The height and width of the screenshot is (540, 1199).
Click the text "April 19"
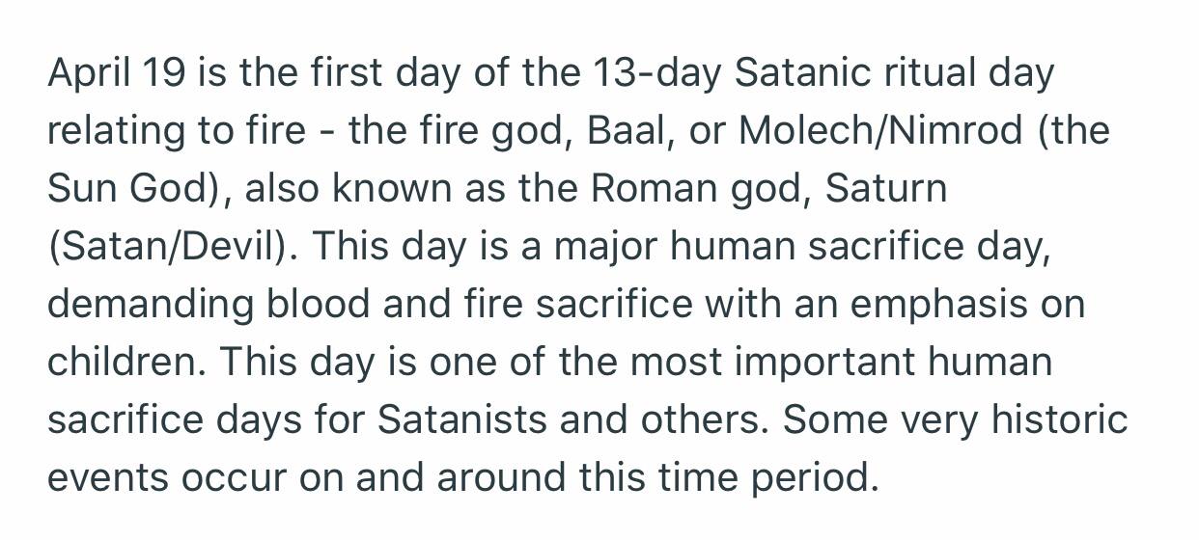(116, 74)
